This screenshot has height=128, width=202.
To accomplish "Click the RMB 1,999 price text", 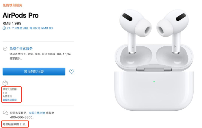I will pyautogui.click(x=12, y=23).
